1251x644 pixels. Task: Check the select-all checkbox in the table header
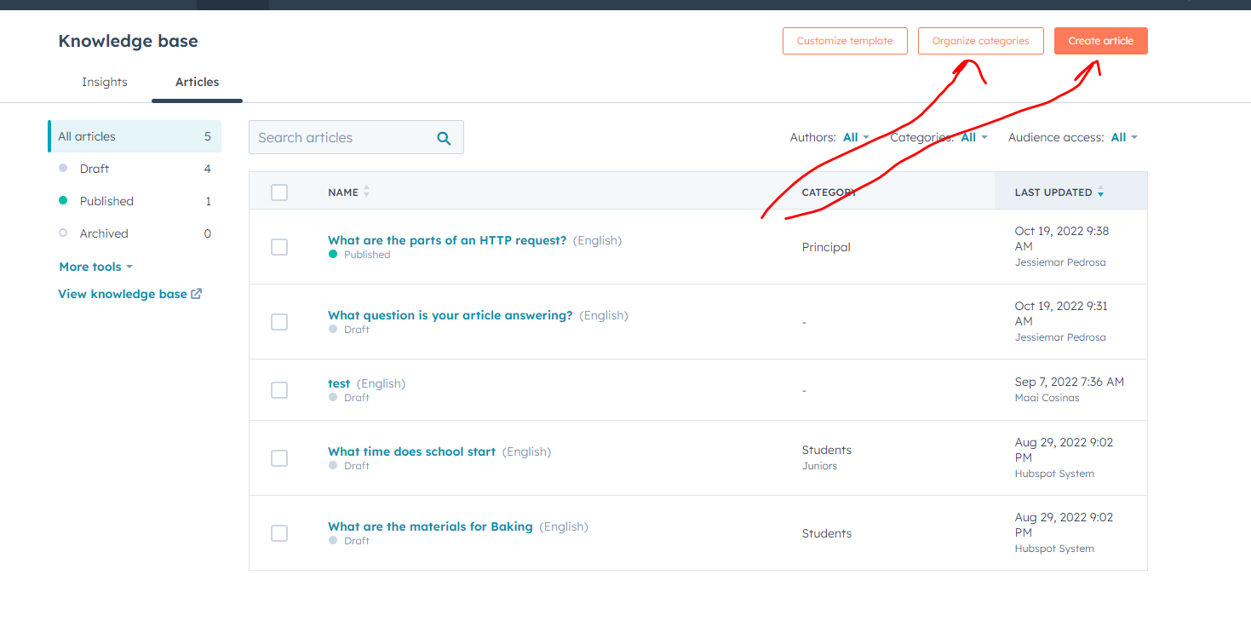[279, 192]
